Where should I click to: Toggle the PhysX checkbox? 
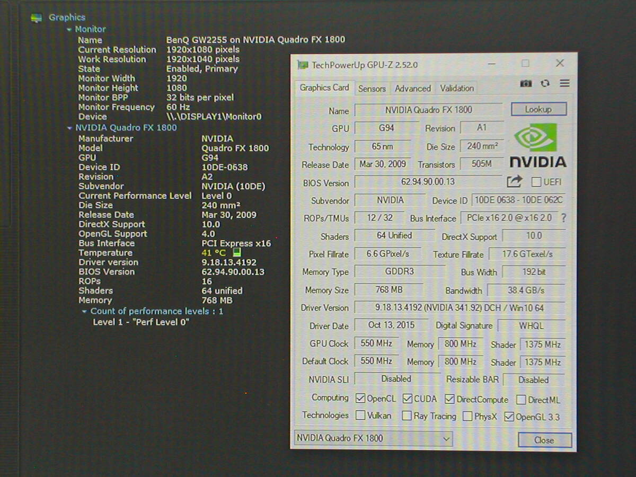467,417
